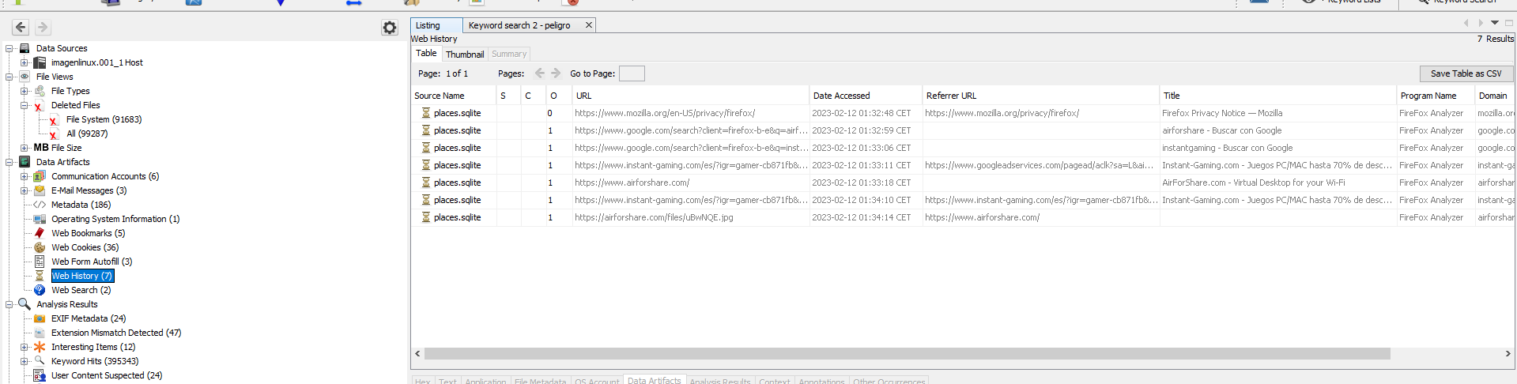
Task: Click the Web Bookmarks red bookmark icon
Action: [x=40, y=233]
